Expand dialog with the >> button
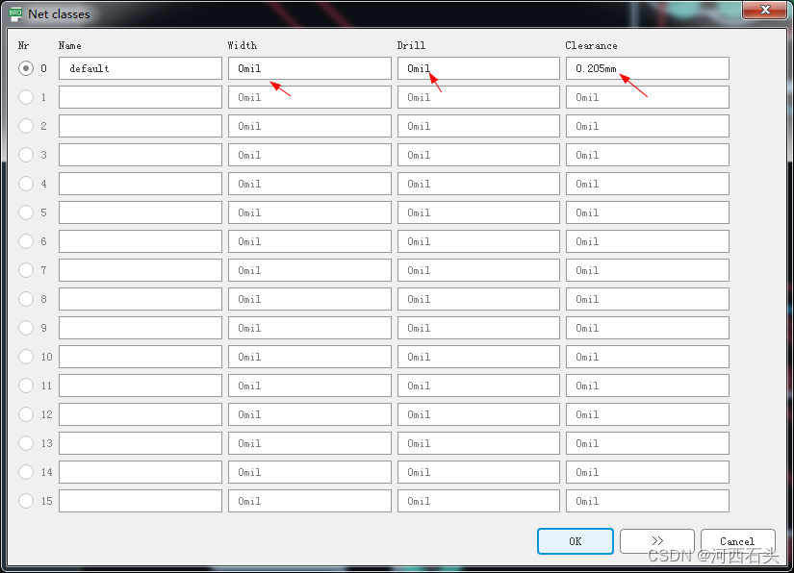This screenshot has width=794, height=573. pyautogui.click(x=656, y=541)
